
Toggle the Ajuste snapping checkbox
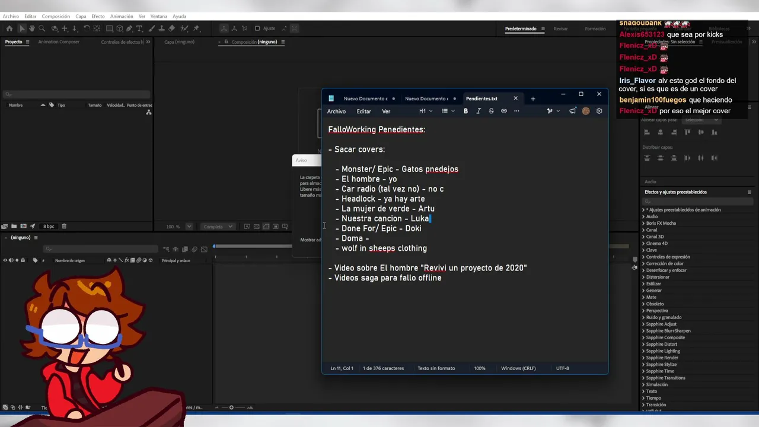coord(257,28)
